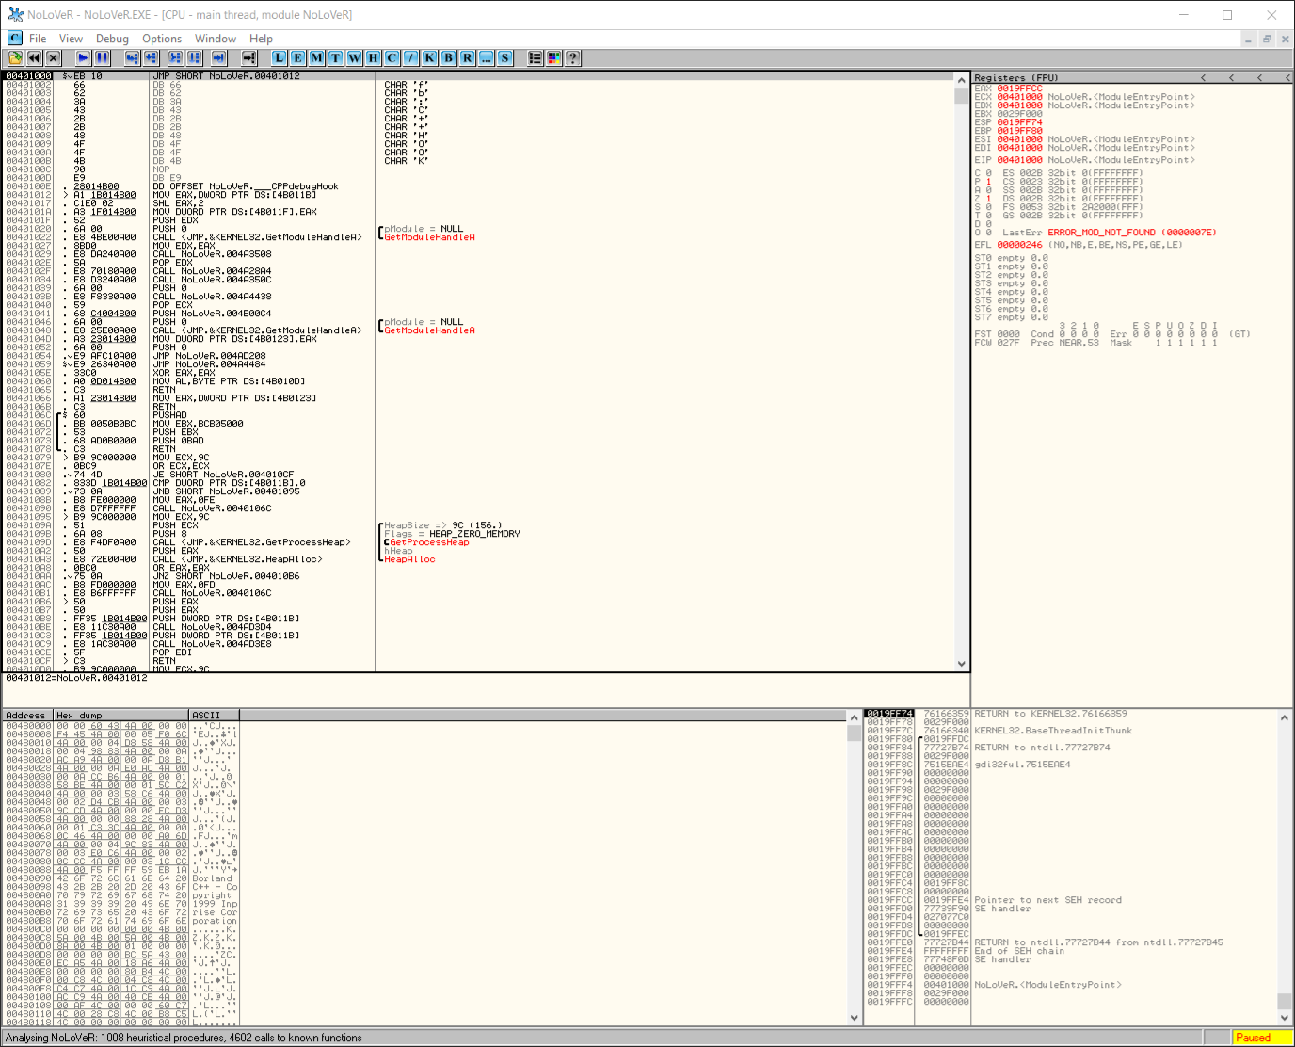1295x1047 pixels.
Task: Pause execution with the pause icon
Action: point(103,57)
